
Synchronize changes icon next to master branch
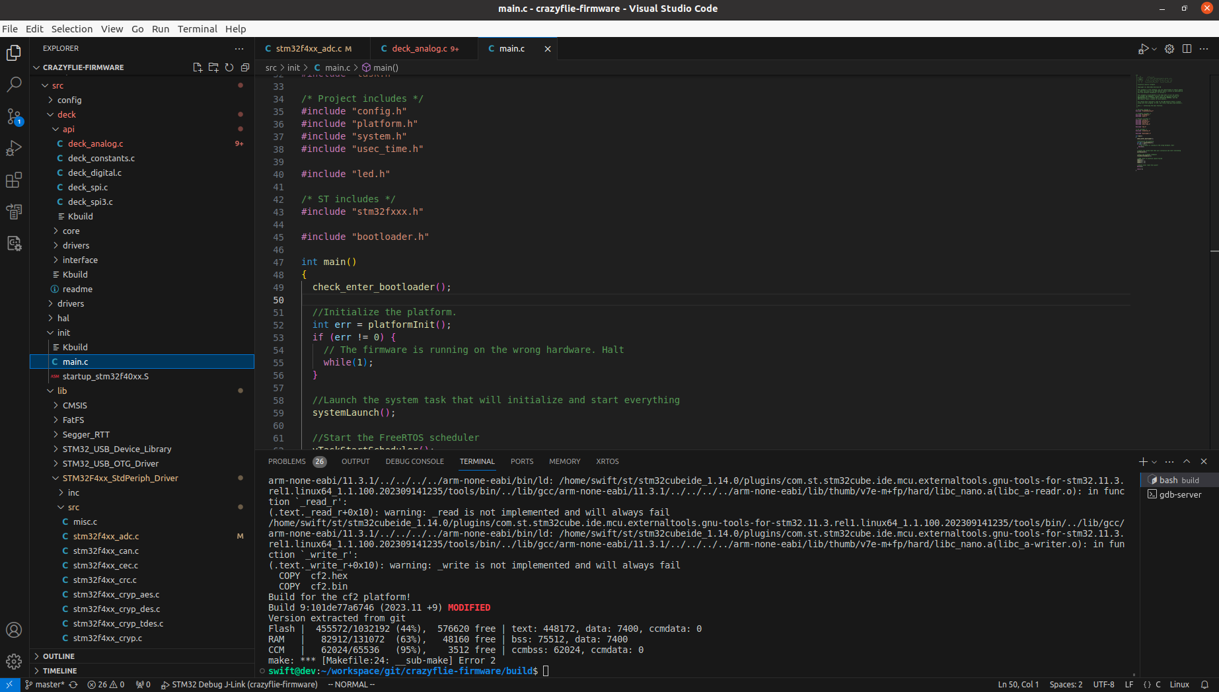coord(73,685)
